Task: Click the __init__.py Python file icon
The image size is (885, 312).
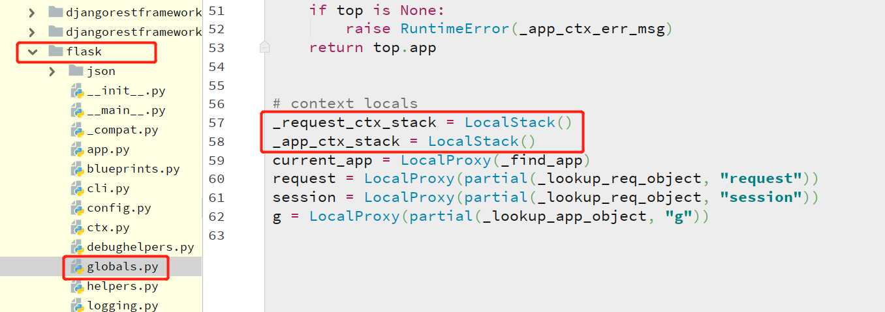Action: tap(77, 91)
